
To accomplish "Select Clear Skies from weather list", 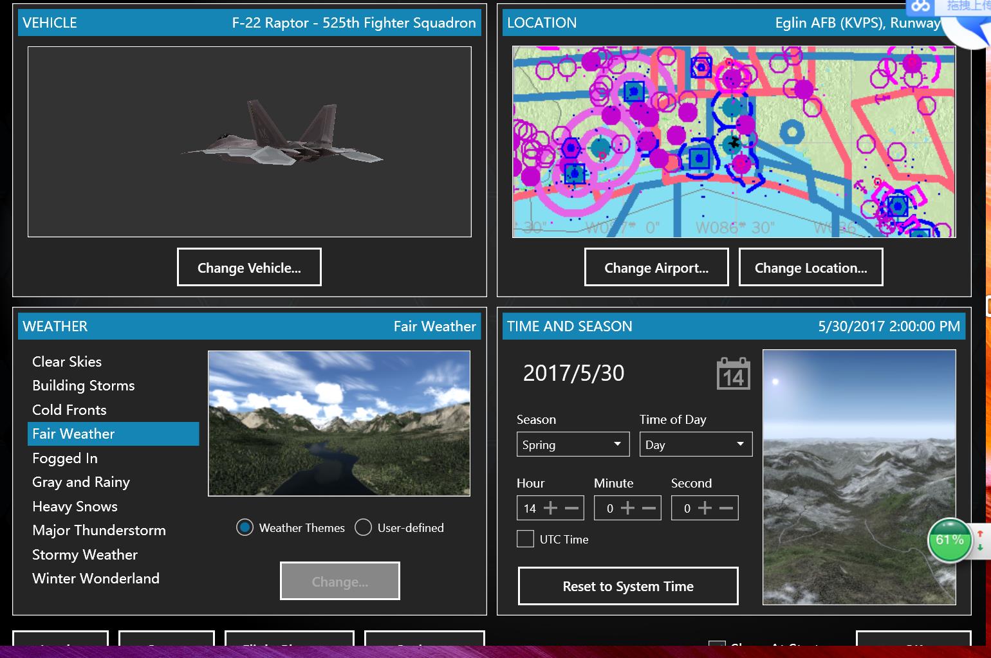I will click(67, 361).
